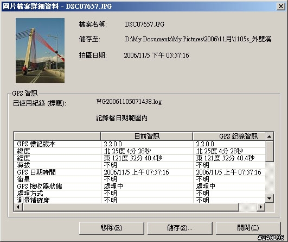288x242 pixels.
Task: Select the GPS 日期時間 row label
Action: coord(36,172)
